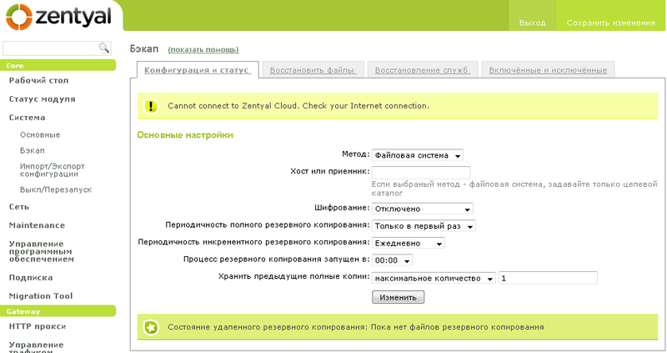Viewport: 667px width, 353px height.
Task: Click the yellow warning exclamation icon
Action: pos(151,106)
